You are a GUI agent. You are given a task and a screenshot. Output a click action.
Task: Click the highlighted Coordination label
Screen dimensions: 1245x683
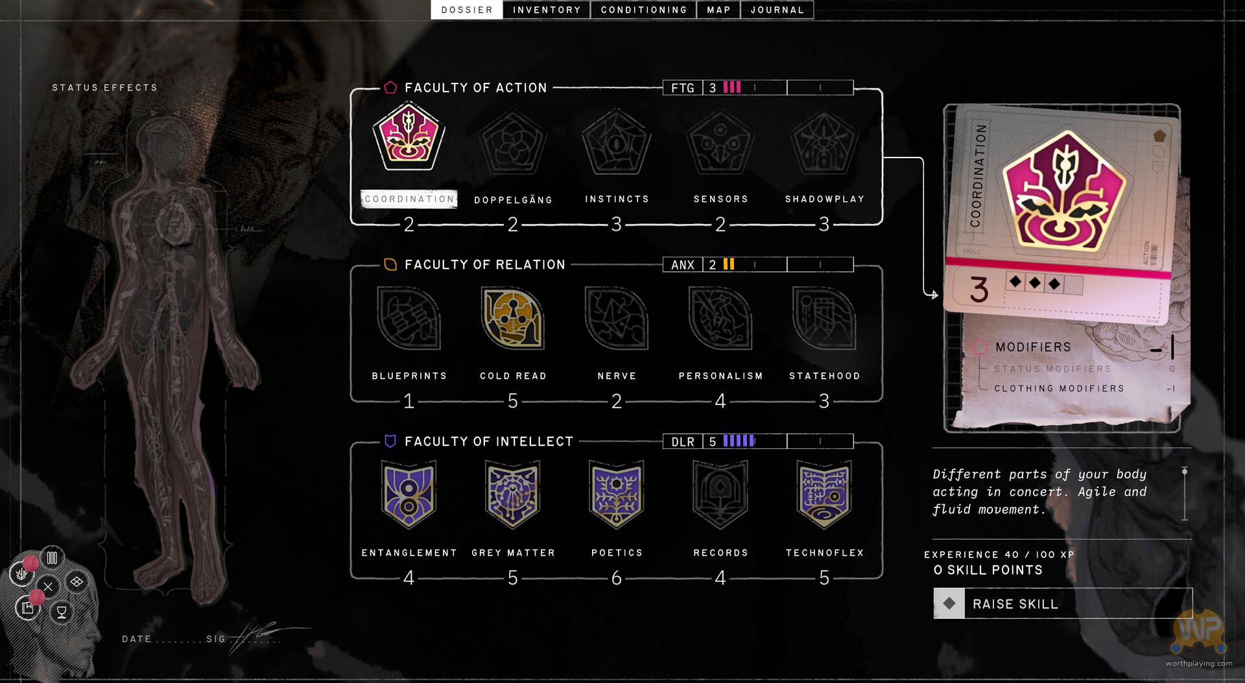click(x=409, y=199)
